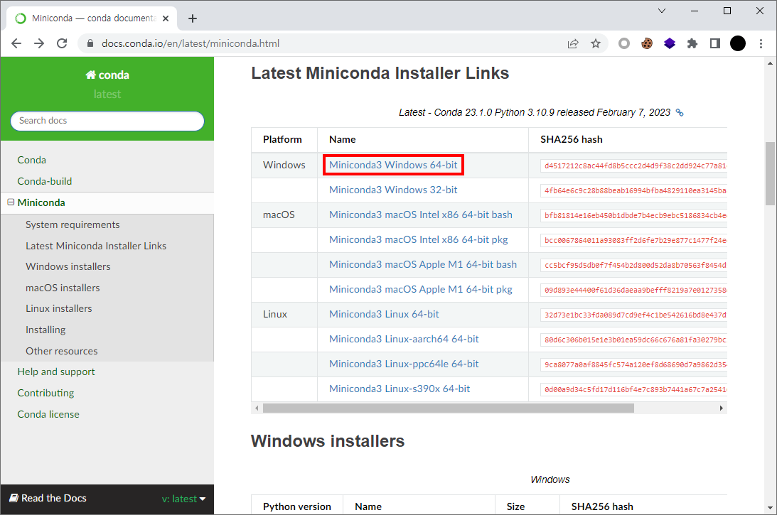View site security lock info
The height and width of the screenshot is (515, 777).
[x=90, y=43]
